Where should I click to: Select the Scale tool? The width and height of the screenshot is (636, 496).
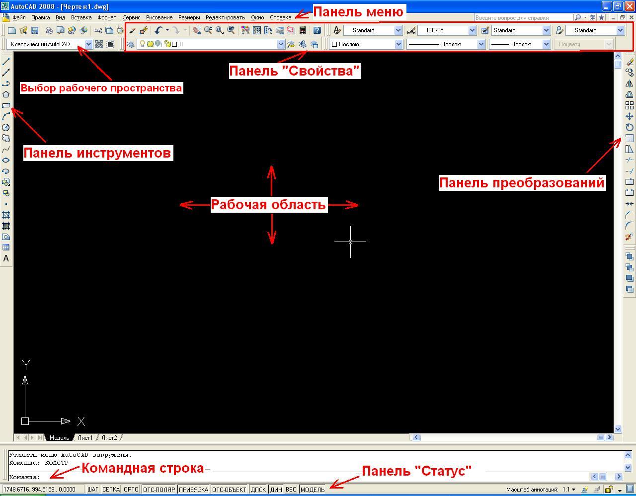tap(630, 138)
